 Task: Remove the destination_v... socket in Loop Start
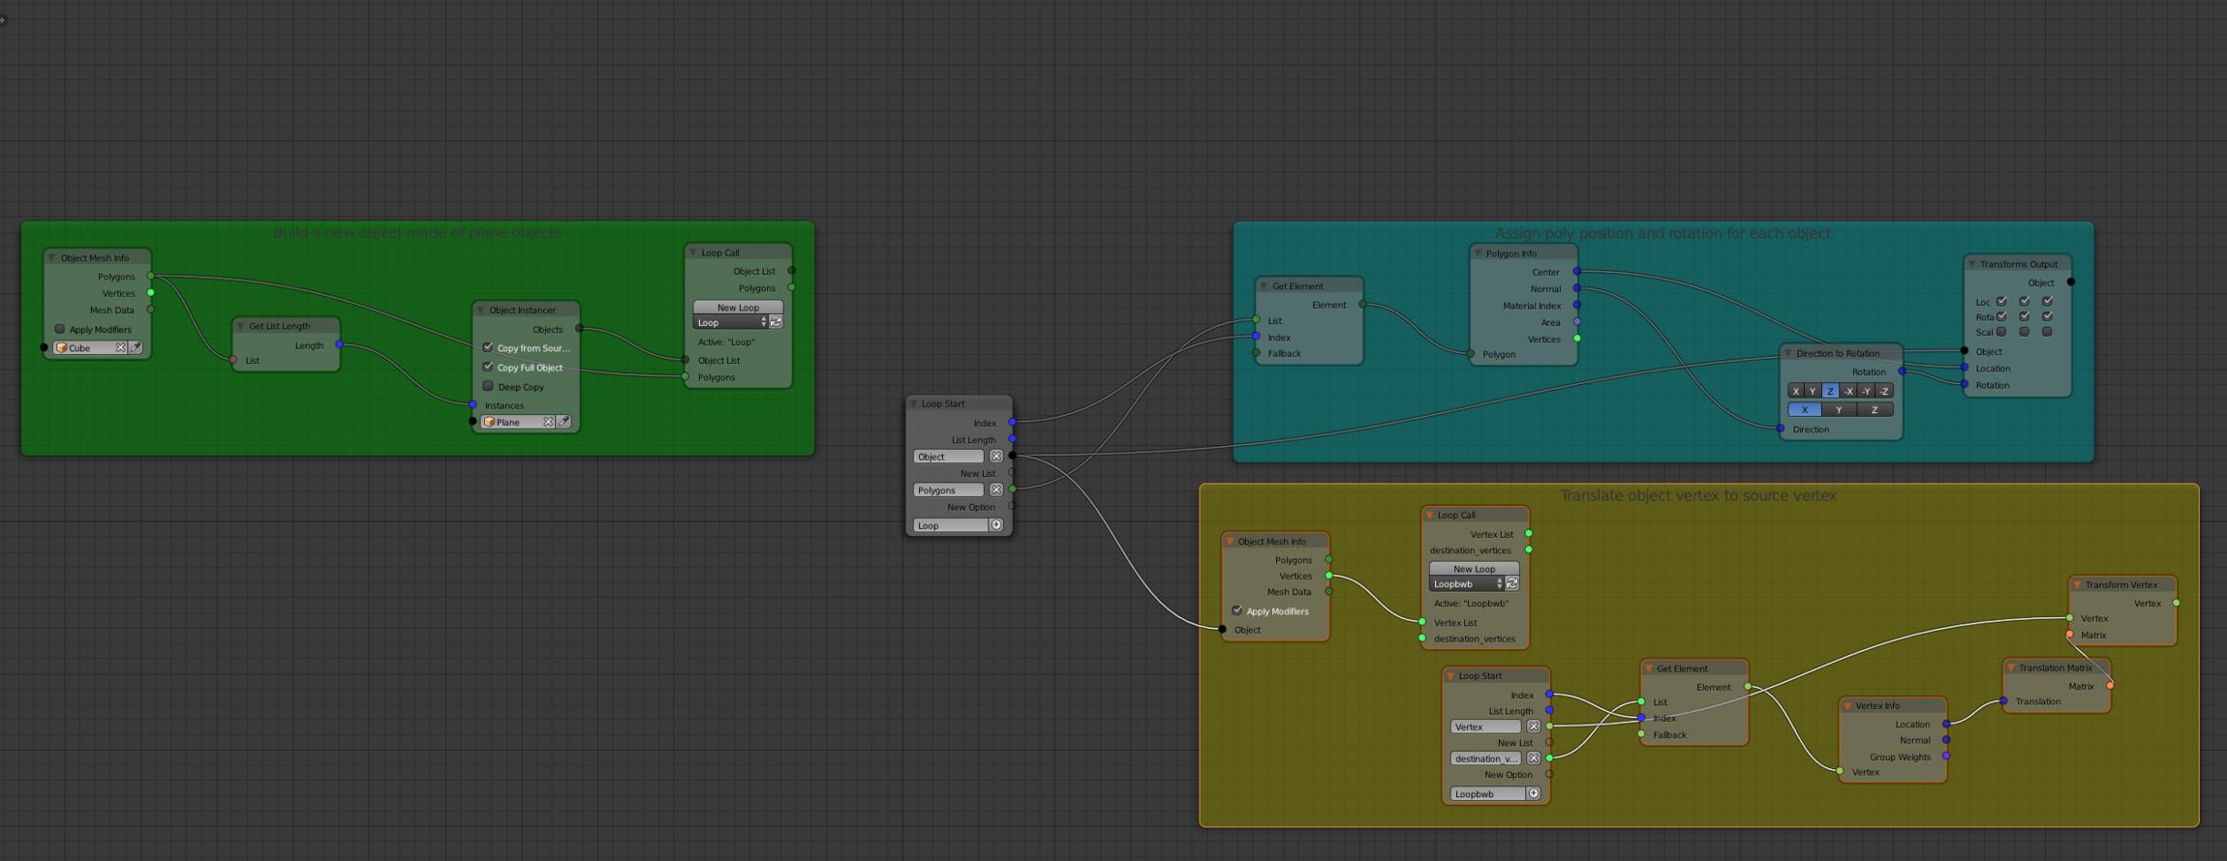point(1533,758)
